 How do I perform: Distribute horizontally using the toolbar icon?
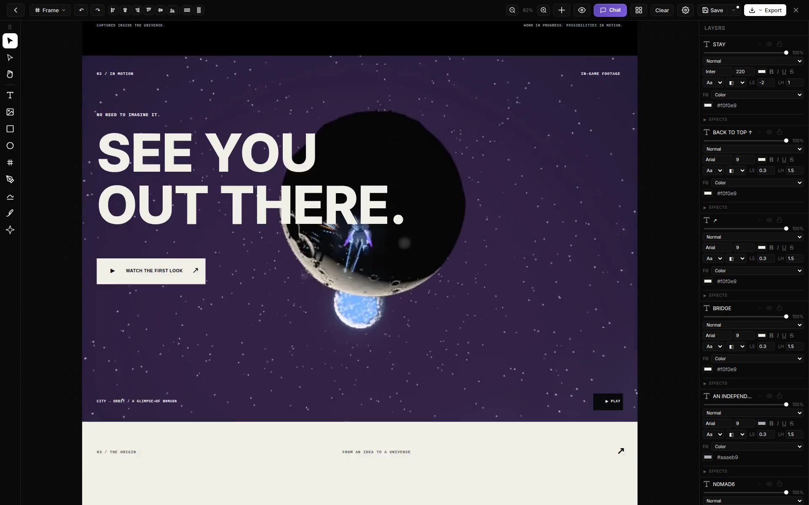pyautogui.click(x=187, y=10)
